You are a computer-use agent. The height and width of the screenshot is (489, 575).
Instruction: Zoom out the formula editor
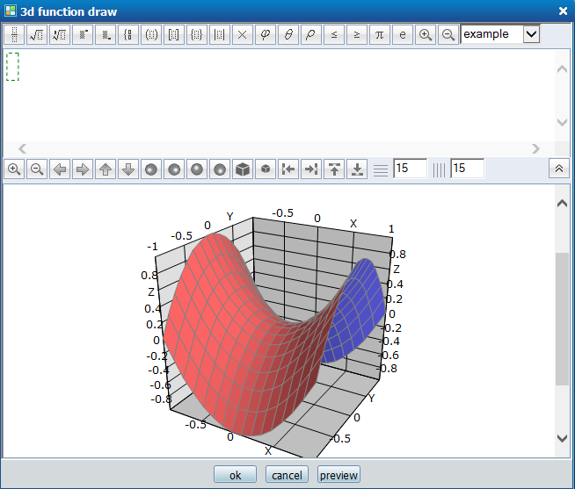[448, 35]
